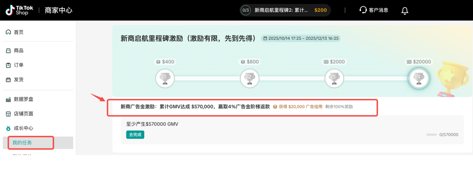This screenshot has width=473, height=171.
Task: Open 订单 in the sidebar
Action: (x=19, y=65)
